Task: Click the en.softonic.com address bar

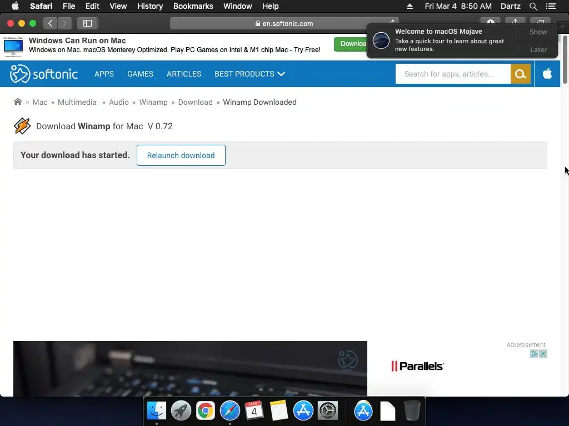Action: (x=284, y=23)
